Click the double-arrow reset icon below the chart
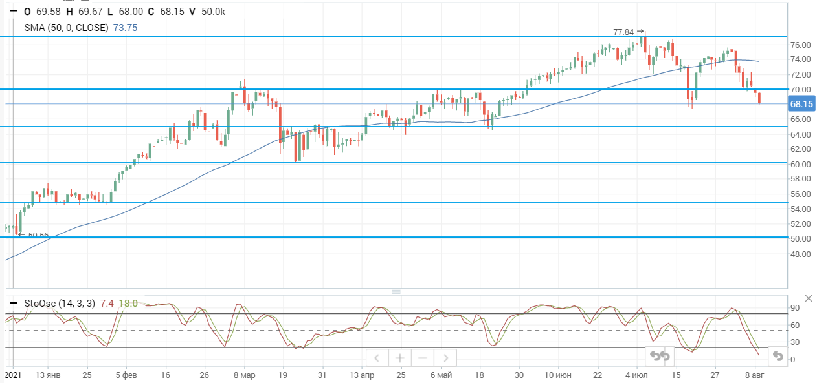 (660, 356)
